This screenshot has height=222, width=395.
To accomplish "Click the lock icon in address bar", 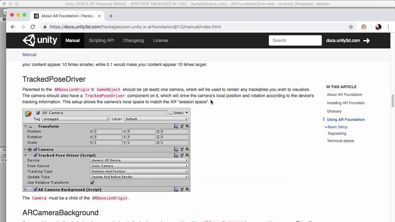I will pyautogui.click(x=45, y=27).
